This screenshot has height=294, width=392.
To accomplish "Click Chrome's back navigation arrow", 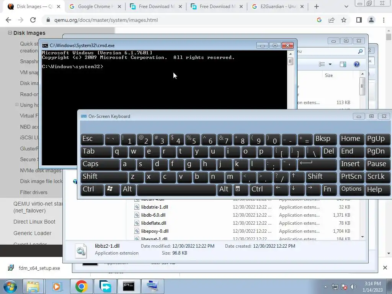I will point(8,20).
